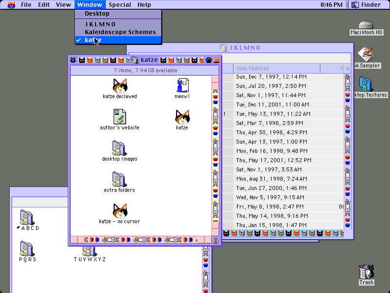Screen dimensions: 390x293
Task: Open the Apple menu cat icon
Action: (11, 4)
